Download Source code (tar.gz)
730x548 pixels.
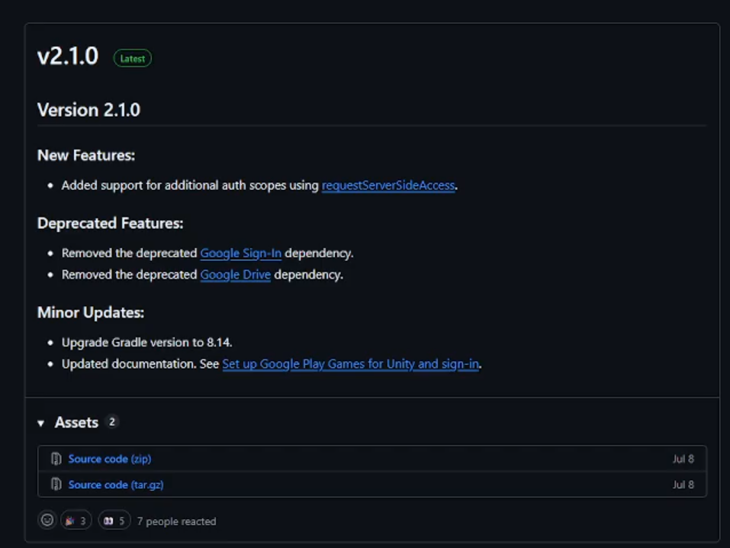[116, 485]
